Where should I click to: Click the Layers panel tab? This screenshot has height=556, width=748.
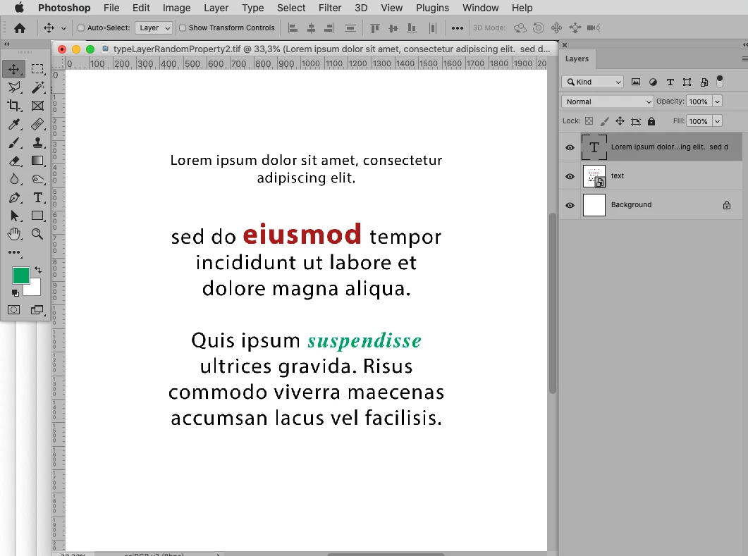point(577,58)
